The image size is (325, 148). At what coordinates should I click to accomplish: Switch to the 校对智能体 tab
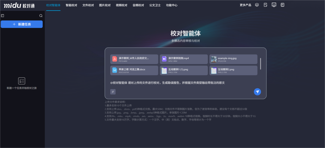(53, 5)
